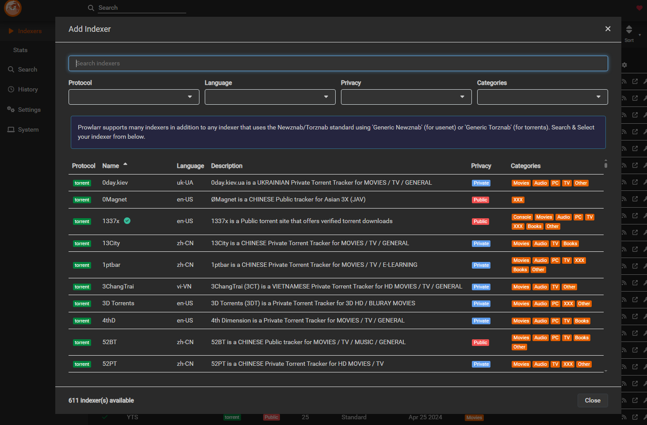Go to History in the sidebar

tap(28, 89)
